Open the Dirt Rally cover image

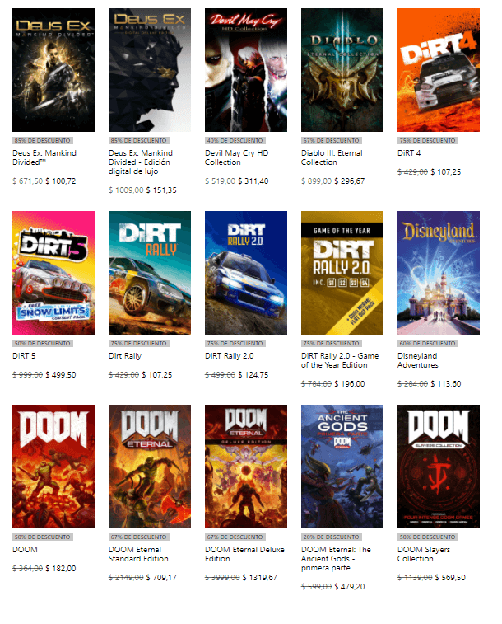coord(150,273)
